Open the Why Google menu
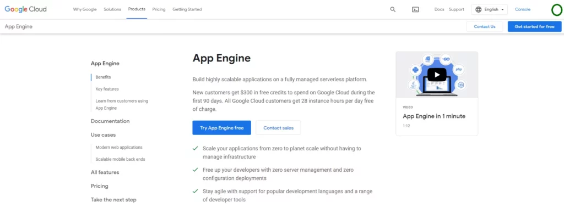This screenshot has width=564, height=214. 85,10
